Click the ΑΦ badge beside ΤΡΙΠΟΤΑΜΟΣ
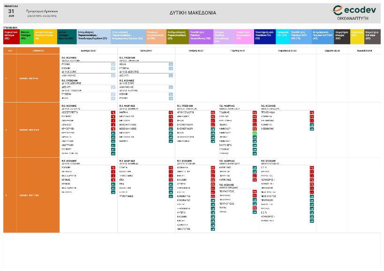This screenshot has height=271, width=384. tap(171, 197)
